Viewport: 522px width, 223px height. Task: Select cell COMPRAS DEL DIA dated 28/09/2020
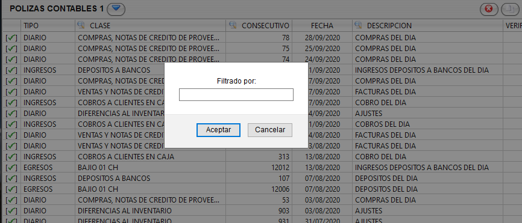[x=427, y=38]
